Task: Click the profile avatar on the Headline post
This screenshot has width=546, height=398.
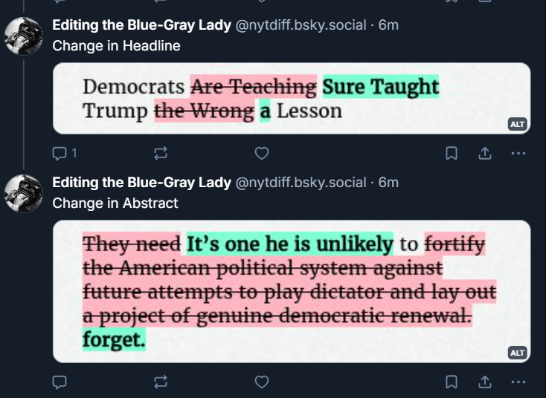Action: pyautogui.click(x=24, y=35)
